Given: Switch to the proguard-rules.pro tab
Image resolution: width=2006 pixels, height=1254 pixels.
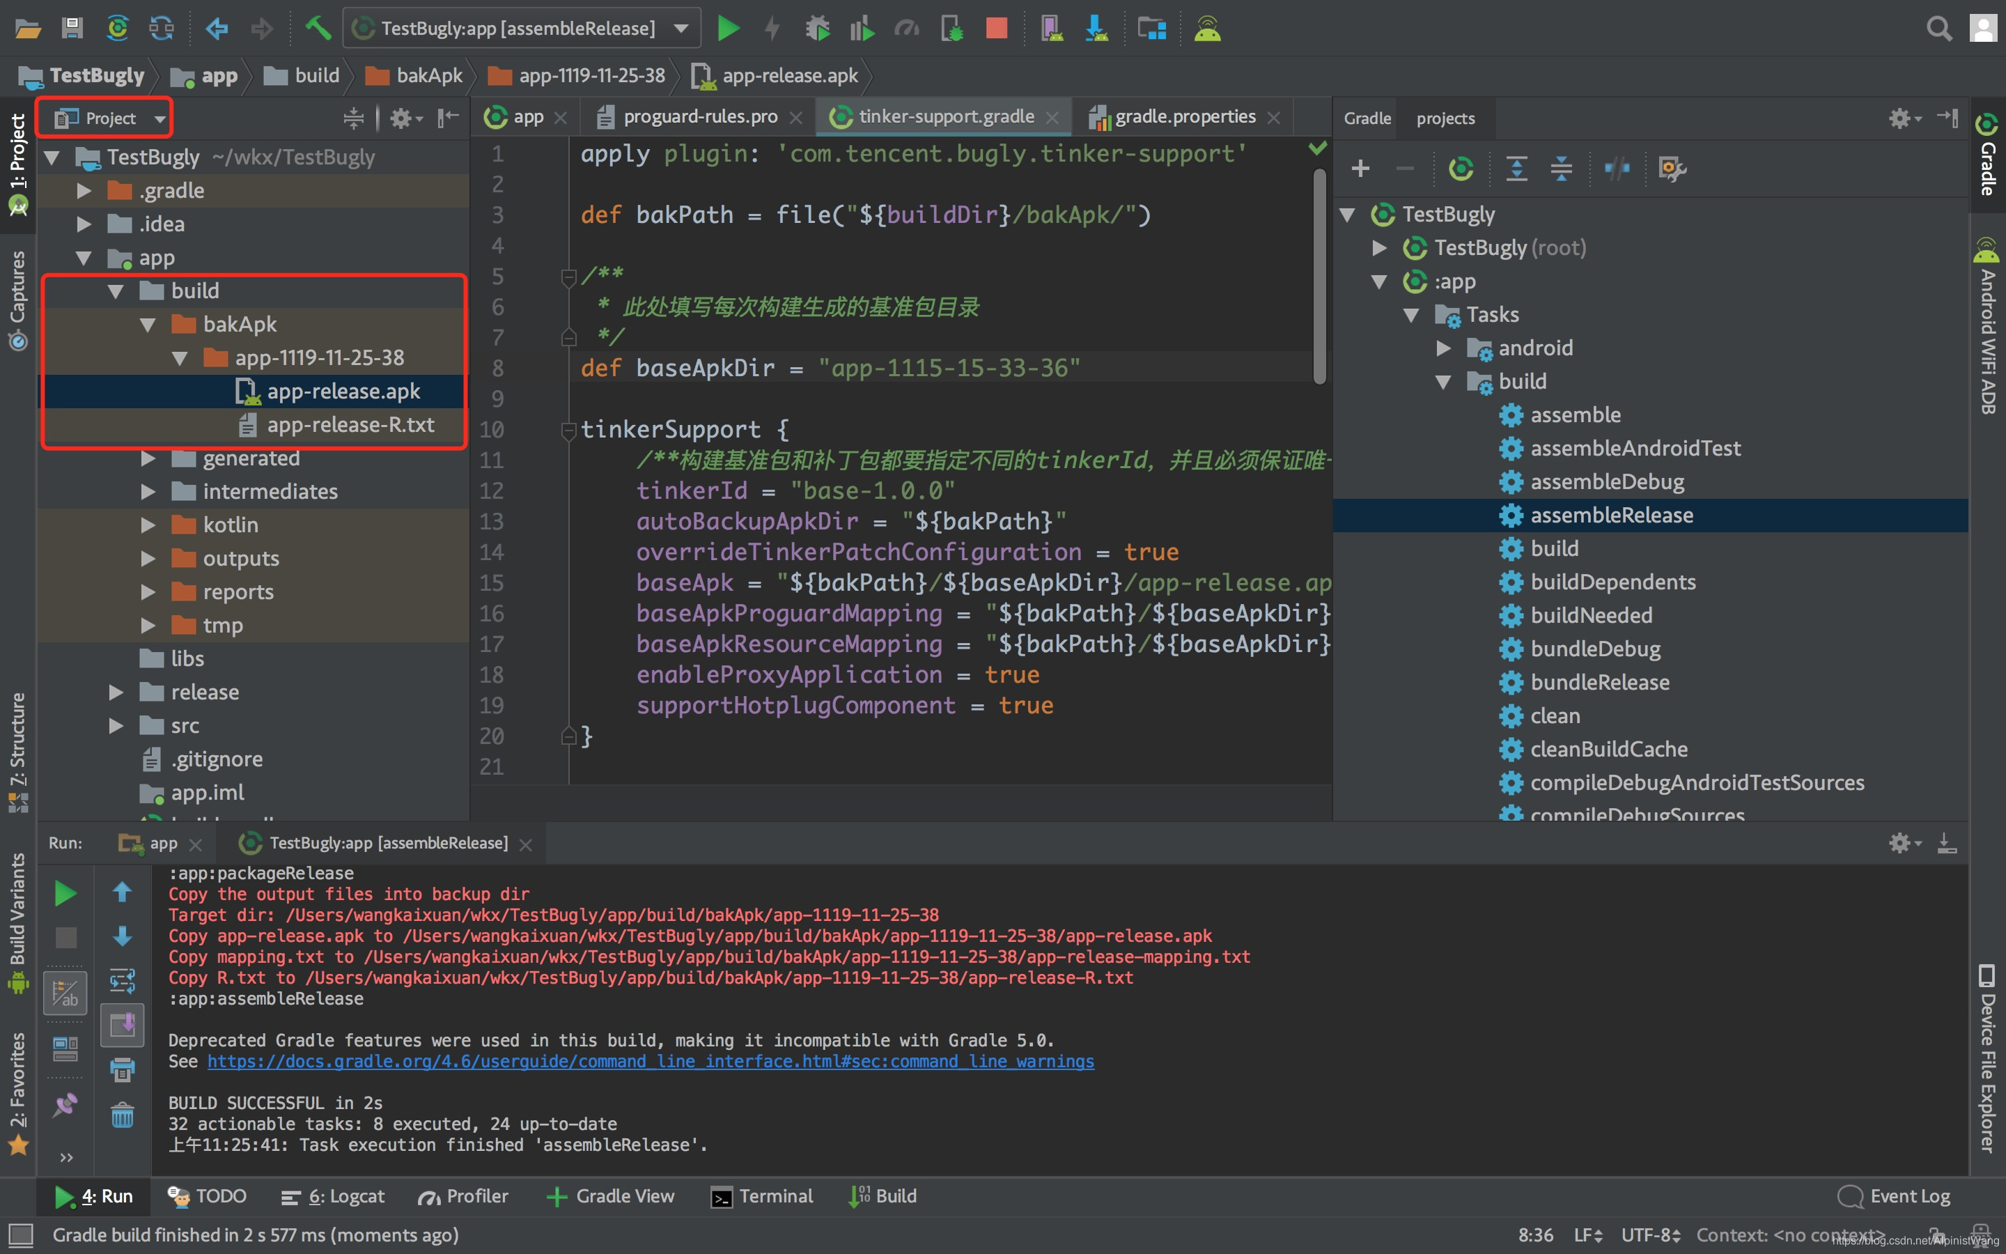Looking at the screenshot, I should point(699,117).
